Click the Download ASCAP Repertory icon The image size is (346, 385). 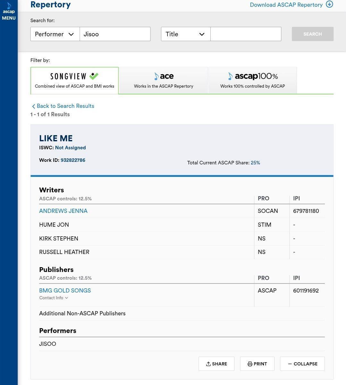[330, 4]
